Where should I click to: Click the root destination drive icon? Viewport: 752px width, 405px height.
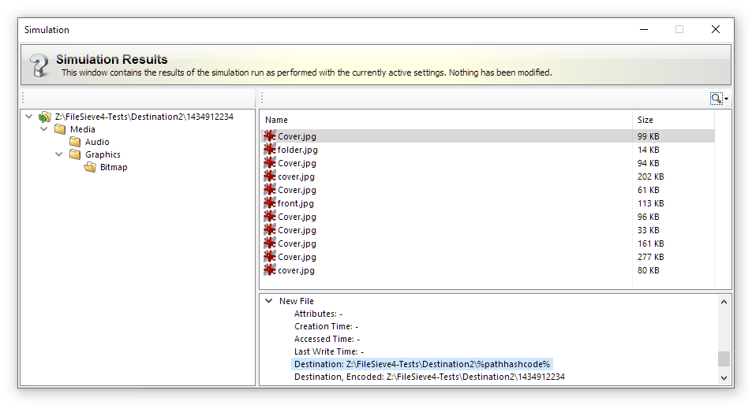click(x=45, y=117)
